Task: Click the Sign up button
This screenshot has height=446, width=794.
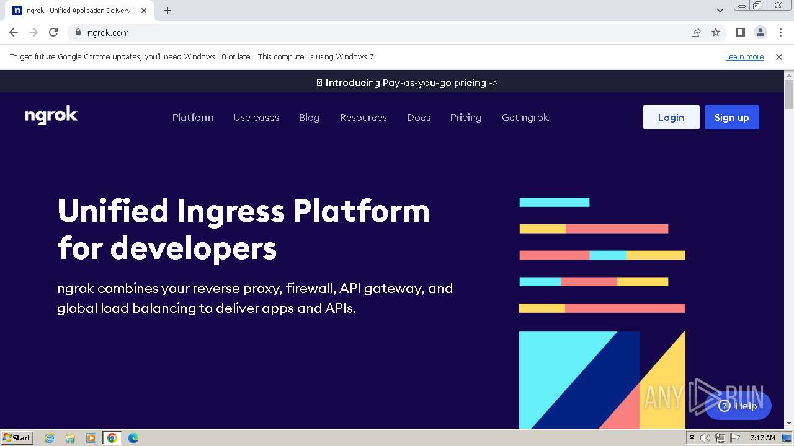Action: tap(732, 117)
